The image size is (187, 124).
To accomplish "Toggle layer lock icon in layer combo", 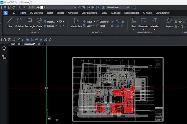I will (x=36, y=7).
